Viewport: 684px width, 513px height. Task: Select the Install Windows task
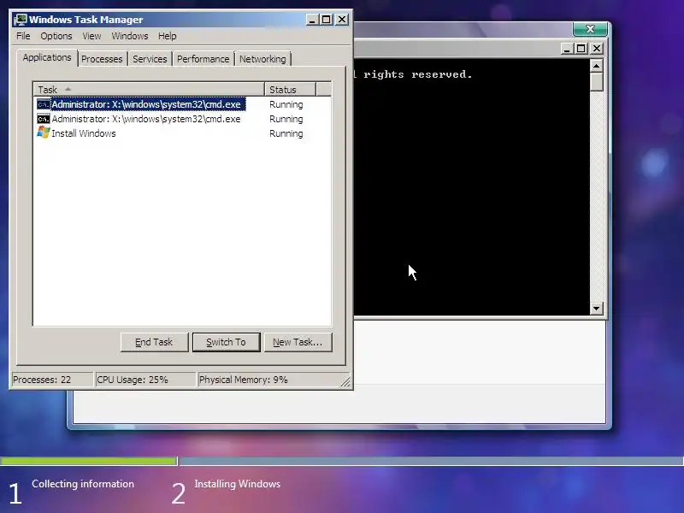(83, 133)
